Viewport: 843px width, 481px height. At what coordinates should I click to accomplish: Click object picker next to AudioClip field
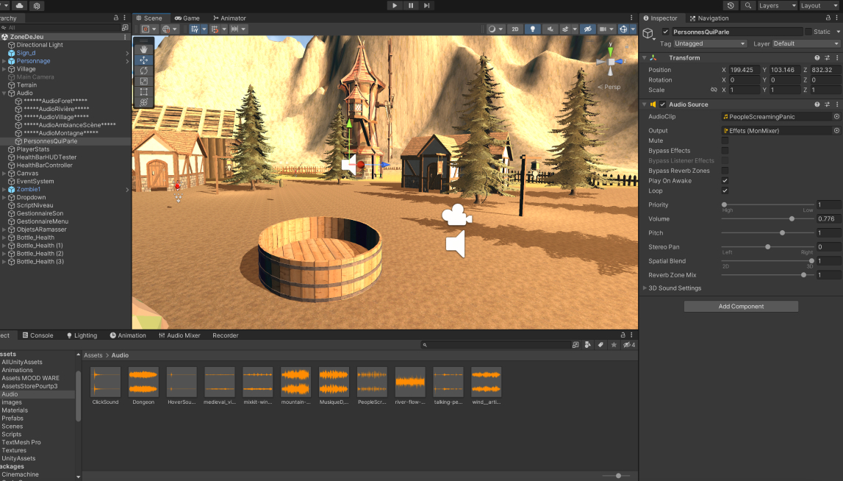pos(836,117)
